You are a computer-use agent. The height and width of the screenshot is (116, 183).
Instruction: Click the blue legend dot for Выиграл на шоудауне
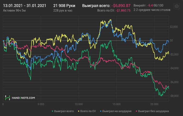tap(100, 111)
